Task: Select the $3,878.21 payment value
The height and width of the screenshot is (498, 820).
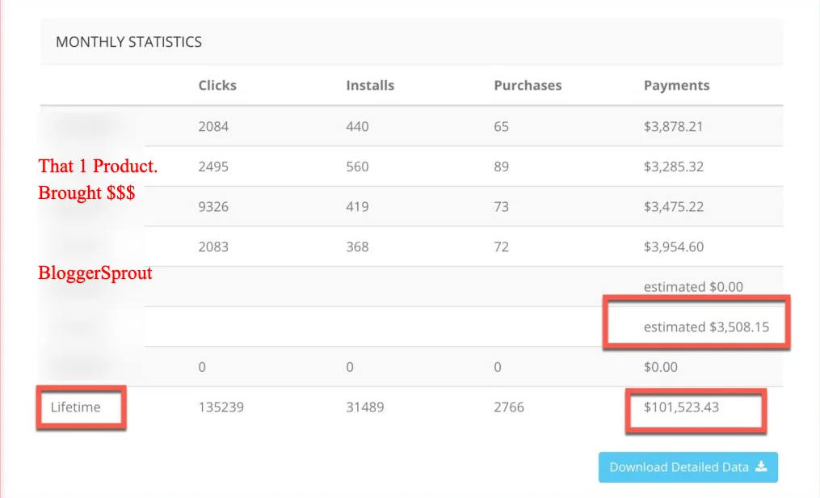Action: tap(674, 126)
